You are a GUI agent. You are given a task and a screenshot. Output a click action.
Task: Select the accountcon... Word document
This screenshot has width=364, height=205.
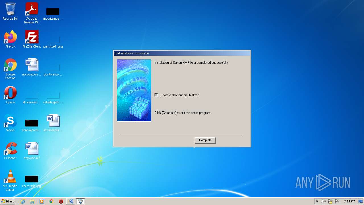click(32, 67)
